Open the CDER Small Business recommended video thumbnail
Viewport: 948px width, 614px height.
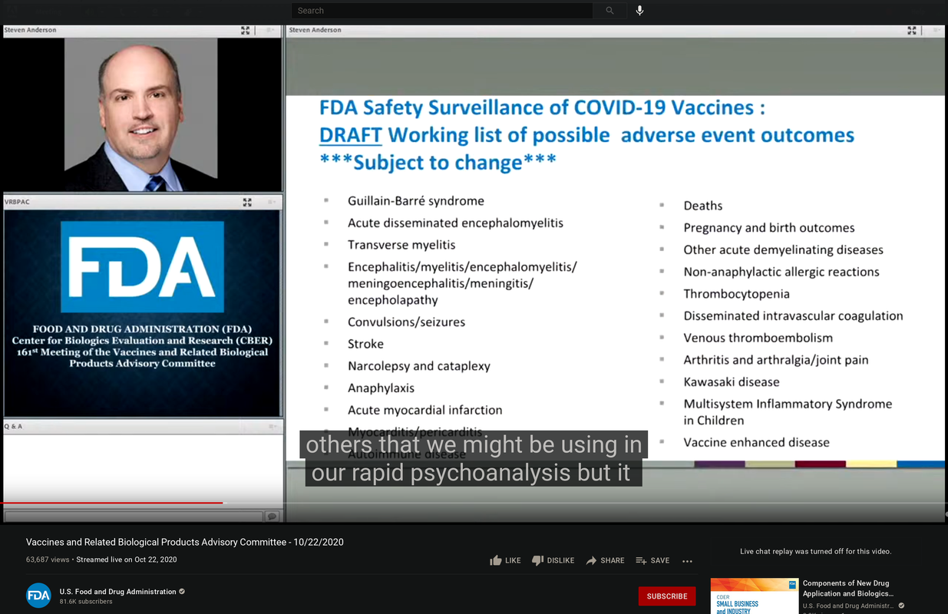pos(755,596)
